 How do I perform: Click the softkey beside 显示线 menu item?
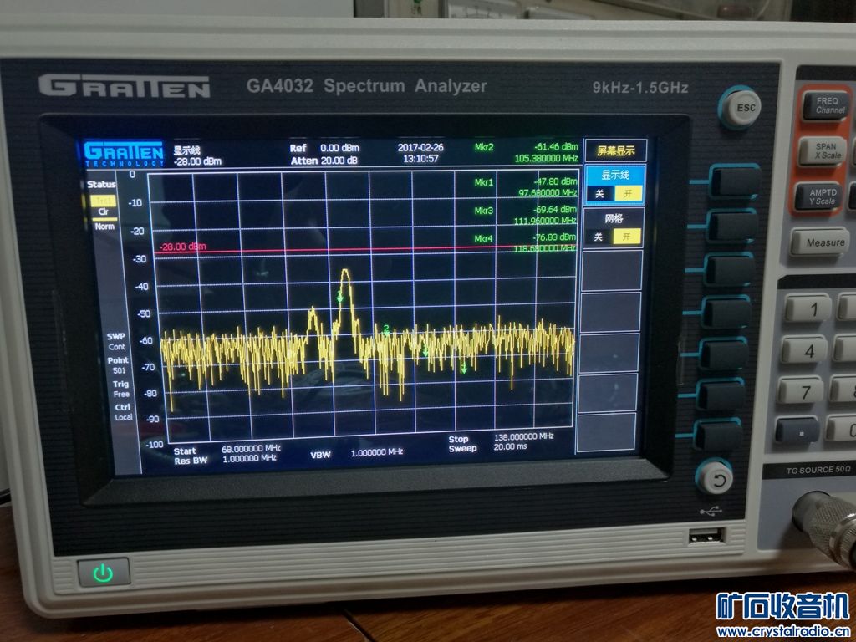pos(734,182)
